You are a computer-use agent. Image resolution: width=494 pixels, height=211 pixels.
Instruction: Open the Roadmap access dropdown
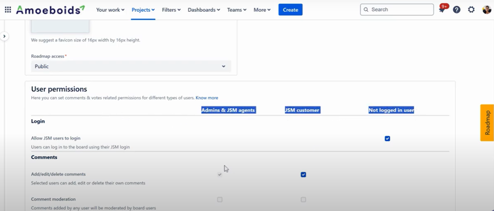[x=131, y=66]
